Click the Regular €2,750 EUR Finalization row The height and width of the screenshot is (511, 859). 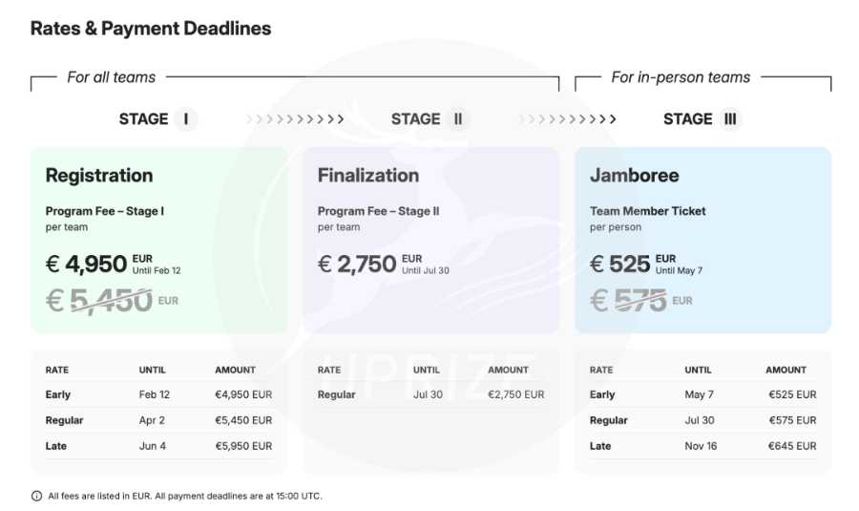pos(430,394)
